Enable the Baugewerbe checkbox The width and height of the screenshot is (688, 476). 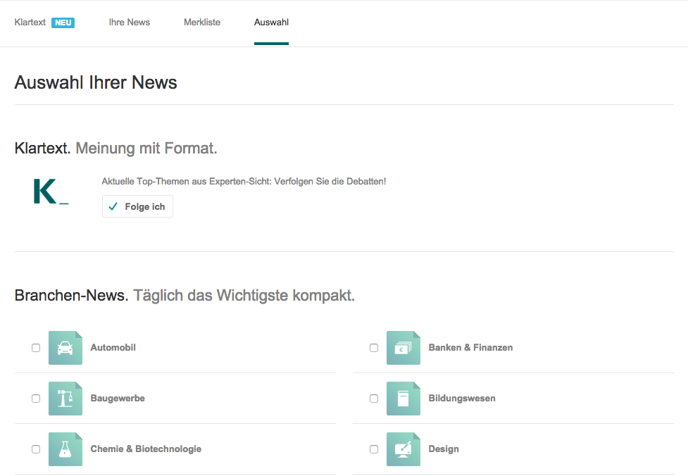[36, 399]
